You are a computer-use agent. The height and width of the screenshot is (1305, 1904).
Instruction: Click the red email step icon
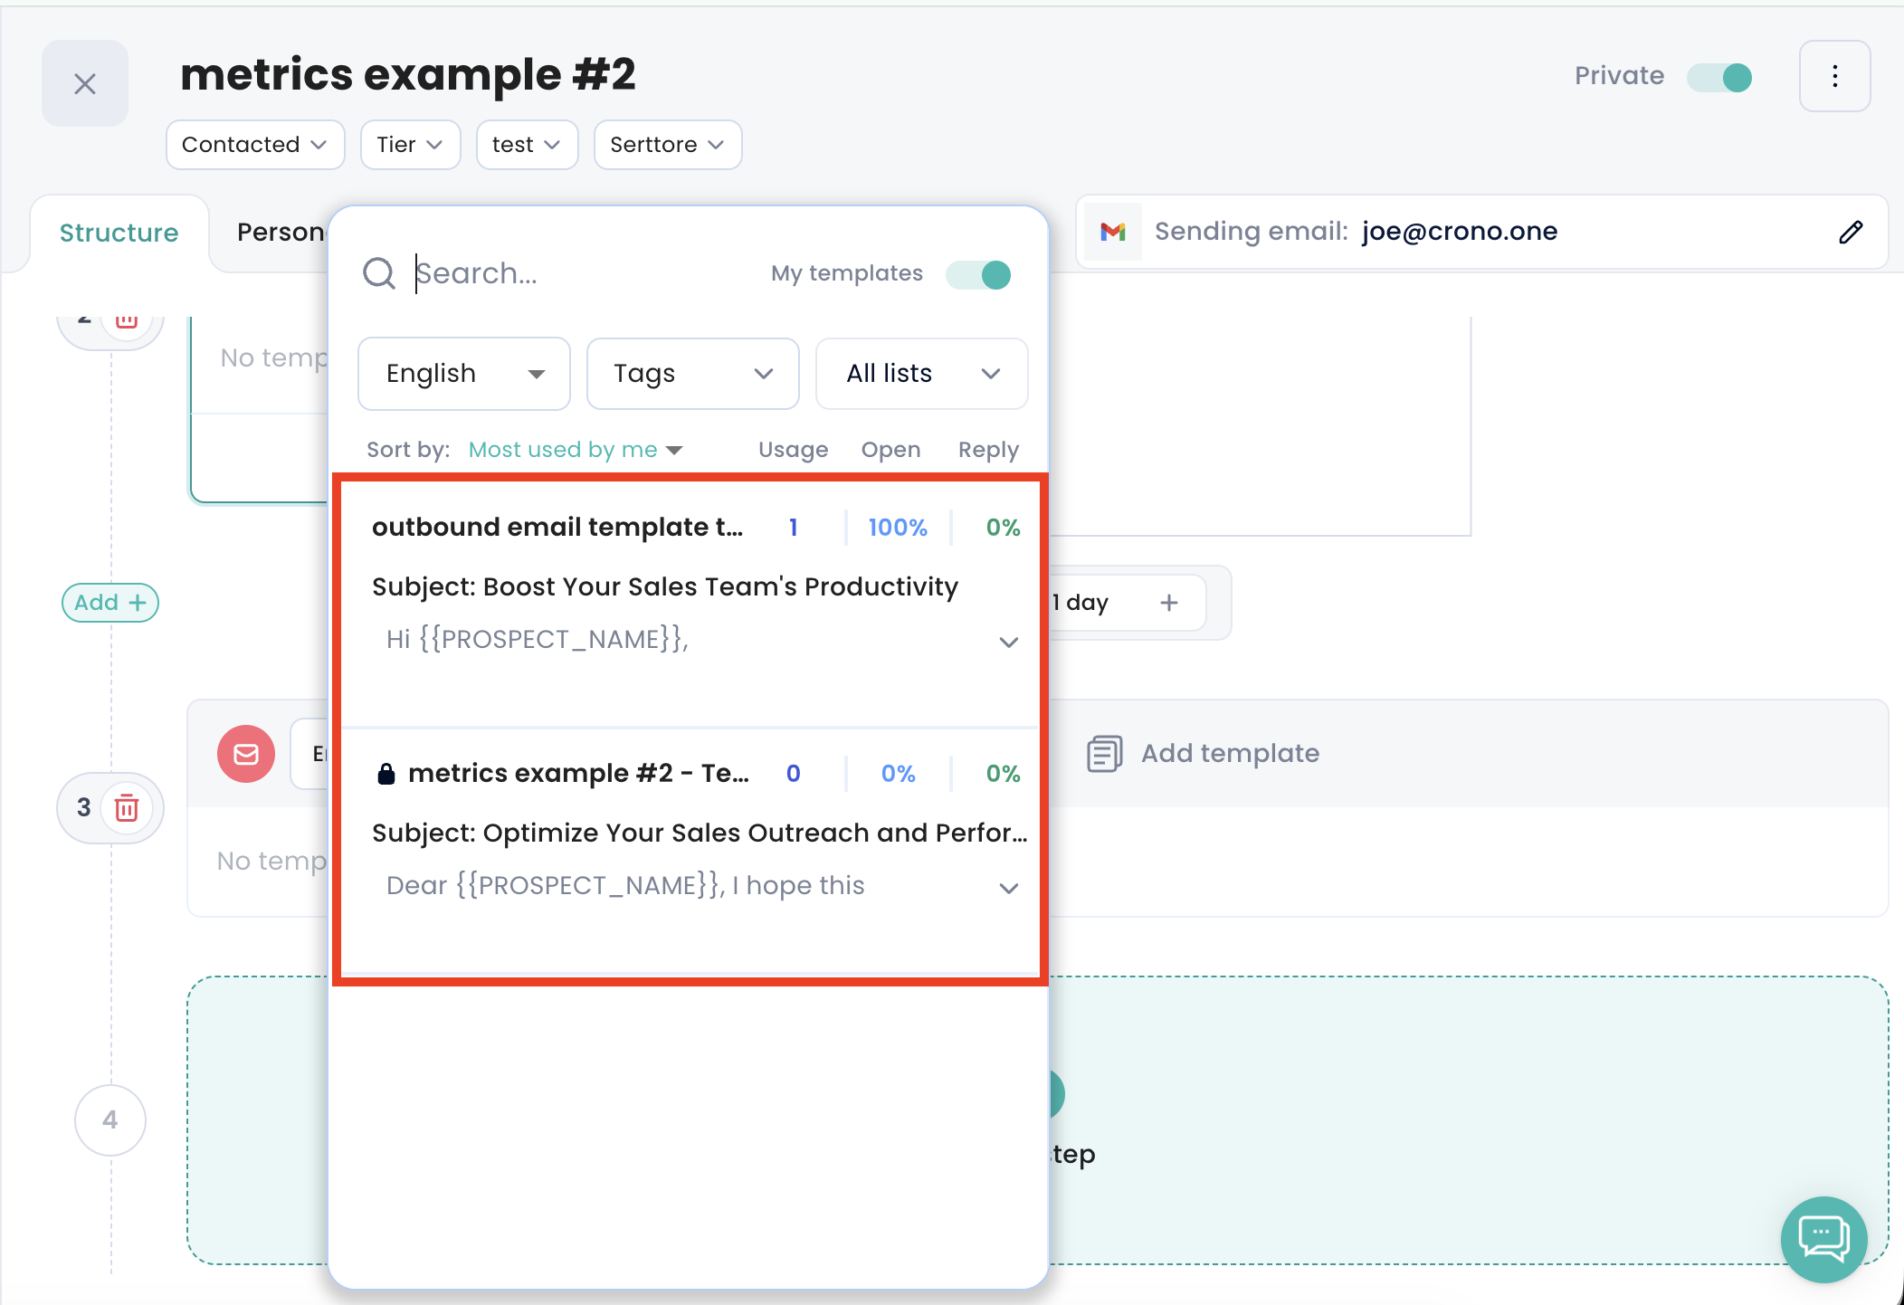coord(245,754)
